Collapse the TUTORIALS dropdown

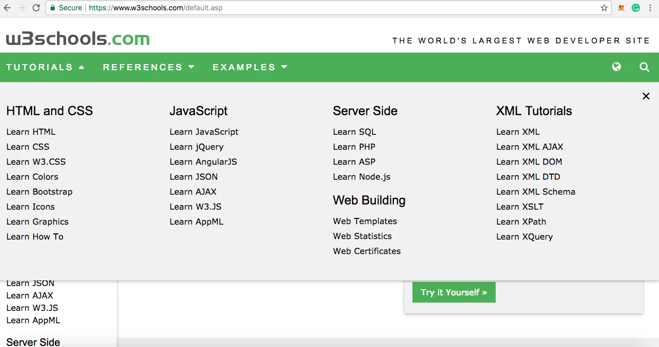point(45,67)
